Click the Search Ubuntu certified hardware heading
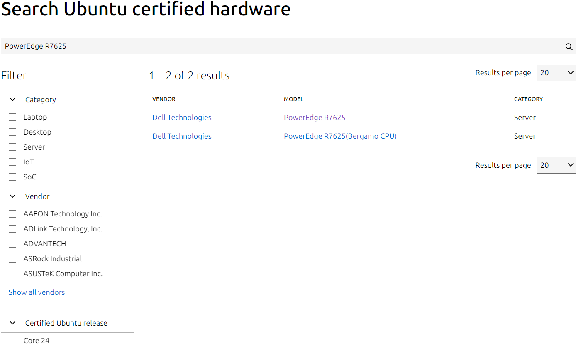This screenshot has height=346, width=576. click(146, 9)
